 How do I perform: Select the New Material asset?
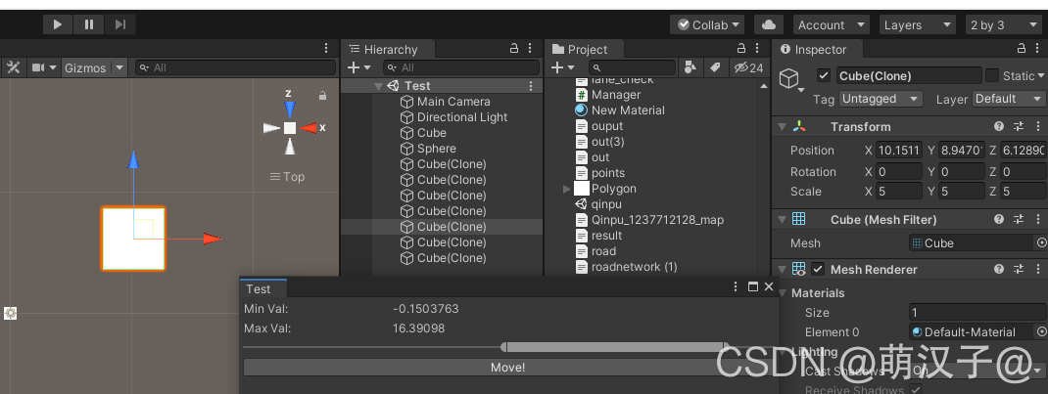coord(620,110)
